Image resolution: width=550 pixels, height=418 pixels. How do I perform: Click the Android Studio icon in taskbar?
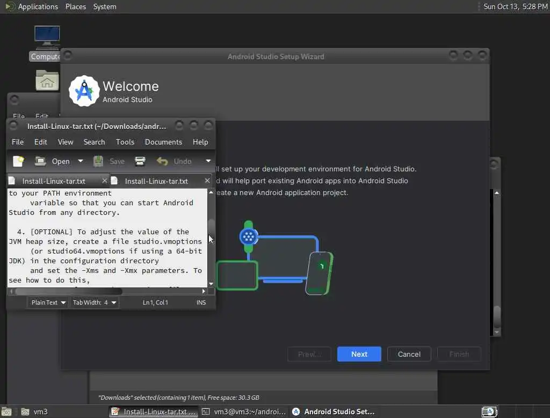pos(296,412)
